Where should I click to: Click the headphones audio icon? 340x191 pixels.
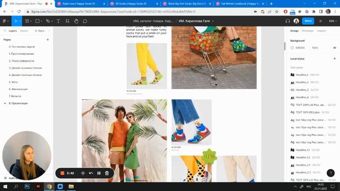point(288,21)
